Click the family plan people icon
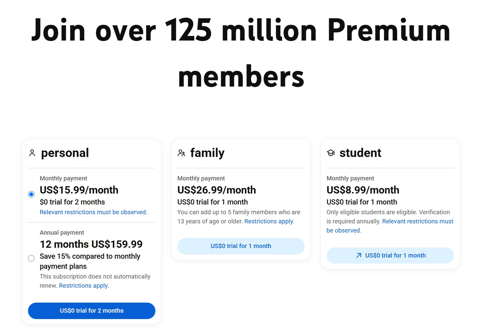Screen dimensions: 485x334 (x=182, y=153)
